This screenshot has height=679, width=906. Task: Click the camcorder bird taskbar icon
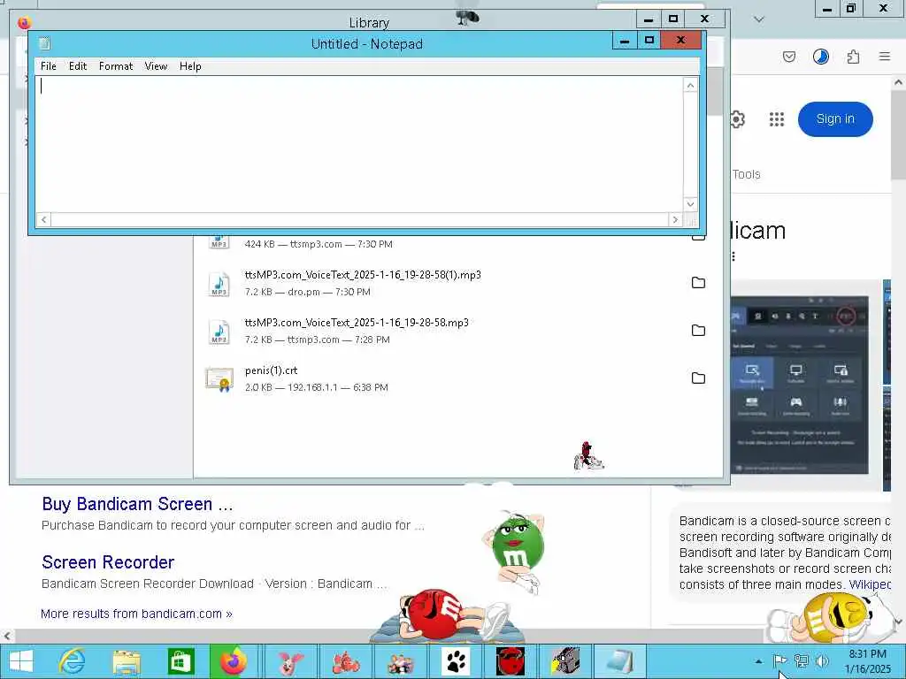click(x=565, y=661)
